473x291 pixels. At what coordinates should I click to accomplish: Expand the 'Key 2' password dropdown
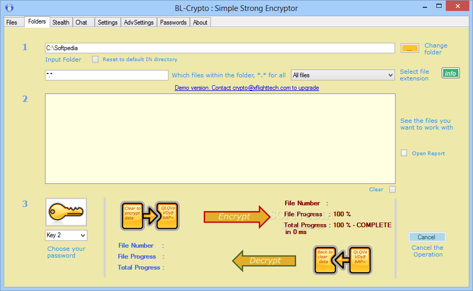66,235
